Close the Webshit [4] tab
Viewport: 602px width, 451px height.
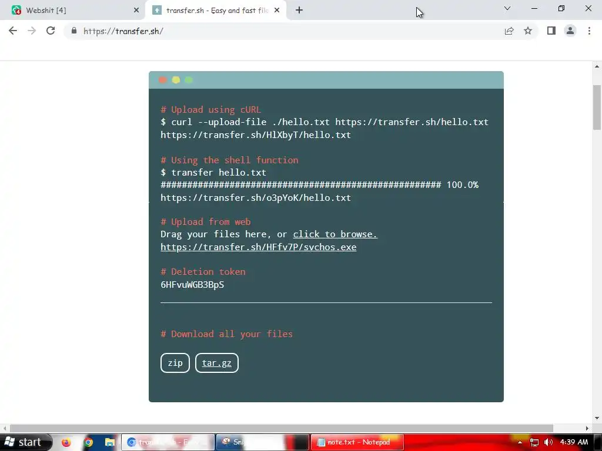[x=136, y=11]
